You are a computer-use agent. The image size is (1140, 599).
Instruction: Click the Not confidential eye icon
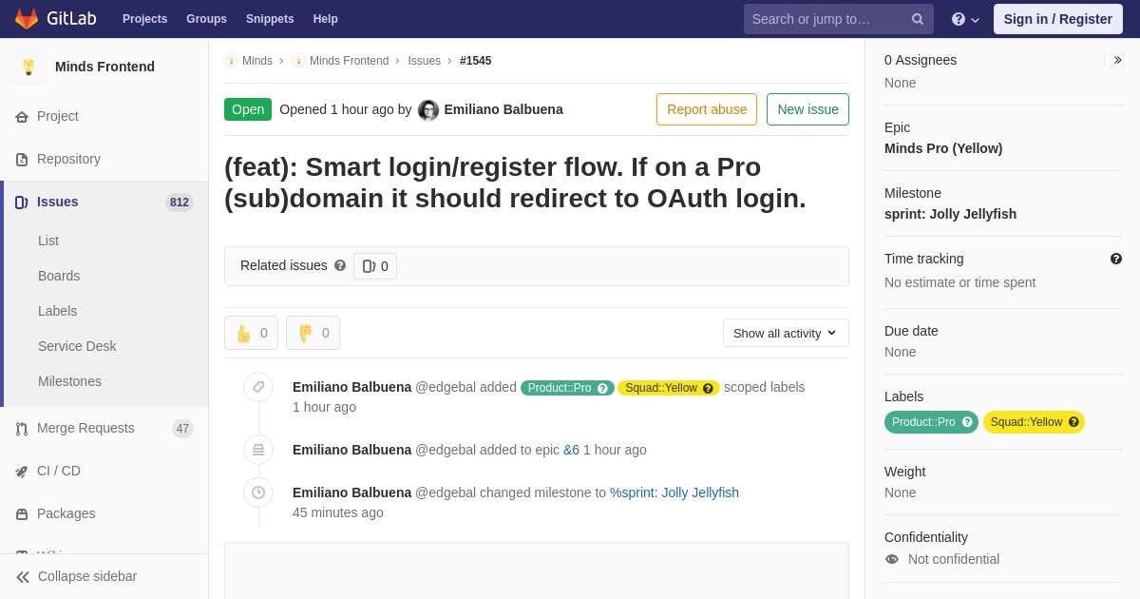pyautogui.click(x=892, y=559)
